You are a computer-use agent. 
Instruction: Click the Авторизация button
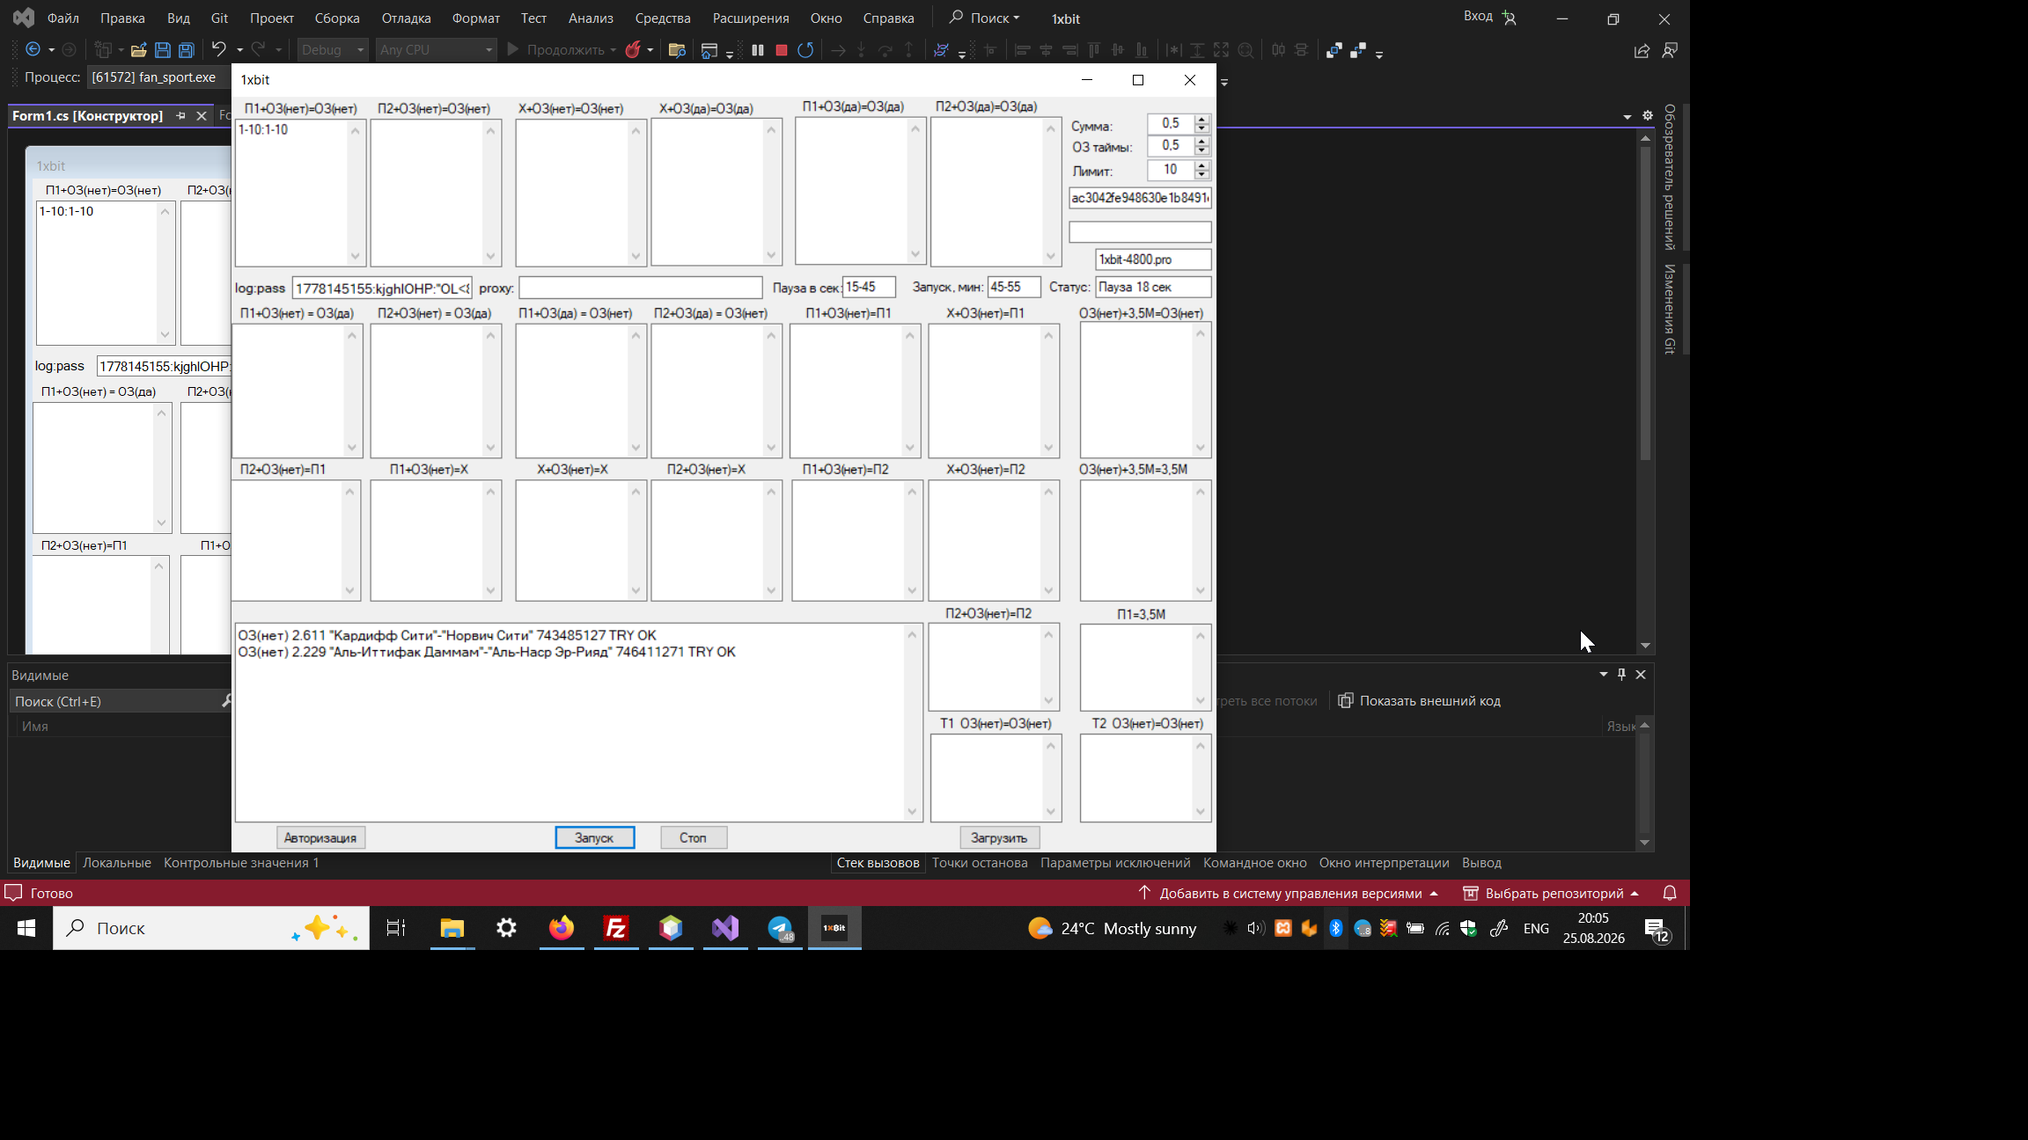(320, 837)
